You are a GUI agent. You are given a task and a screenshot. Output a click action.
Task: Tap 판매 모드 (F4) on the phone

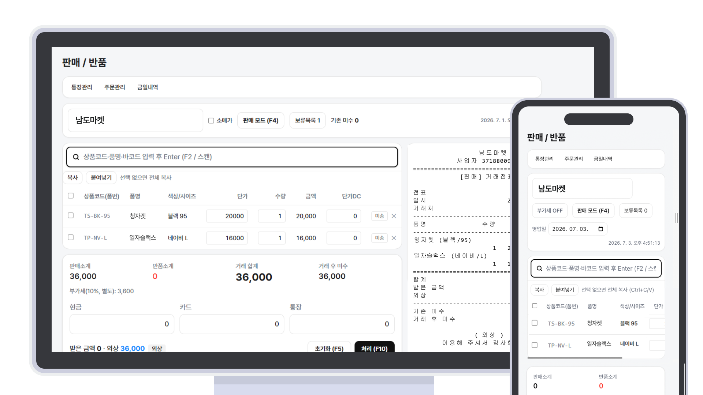593,211
